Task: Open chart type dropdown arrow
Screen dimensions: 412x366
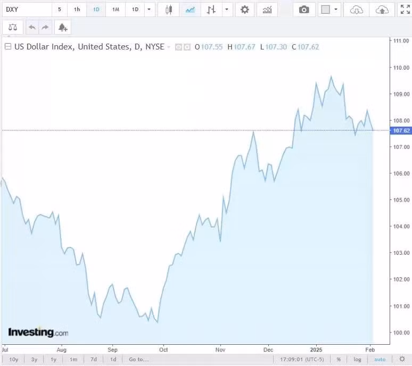Action: point(227,10)
